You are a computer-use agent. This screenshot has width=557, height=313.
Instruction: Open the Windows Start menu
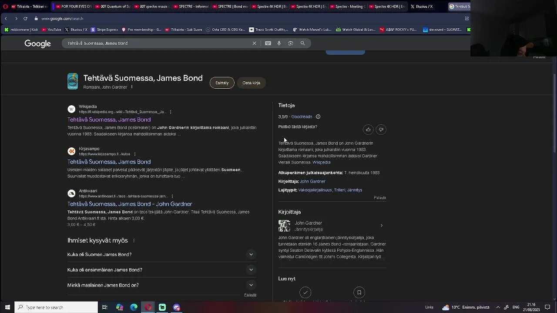pyautogui.click(x=7, y=307)
